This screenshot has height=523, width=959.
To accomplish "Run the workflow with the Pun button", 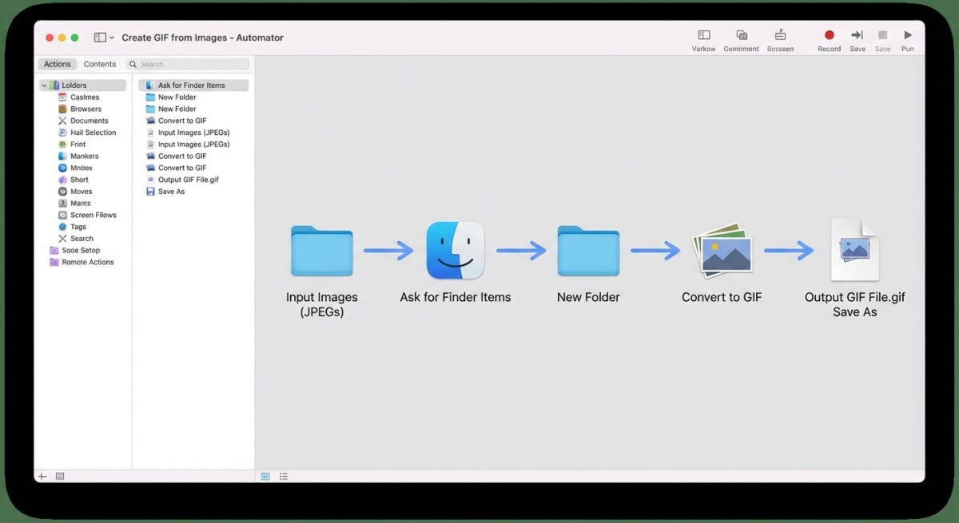I will tap(907, 35).
